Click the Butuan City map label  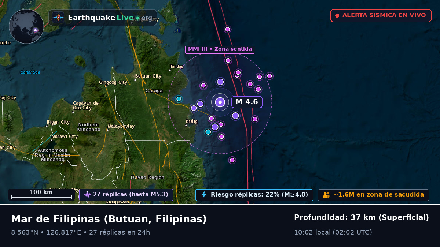[148, 76]
